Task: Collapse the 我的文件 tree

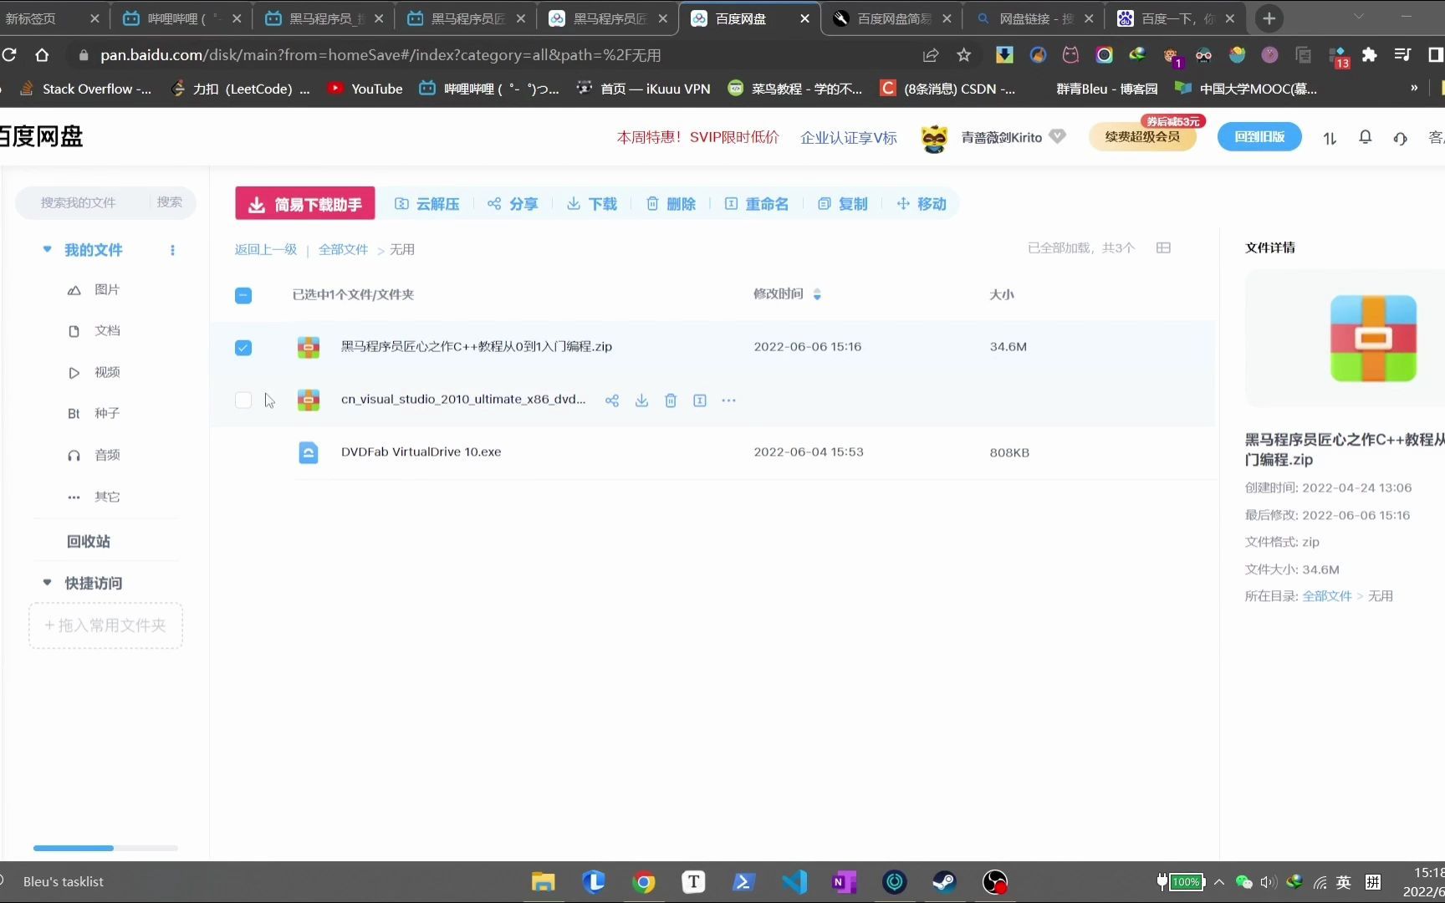Action: [x=47, y=249]
